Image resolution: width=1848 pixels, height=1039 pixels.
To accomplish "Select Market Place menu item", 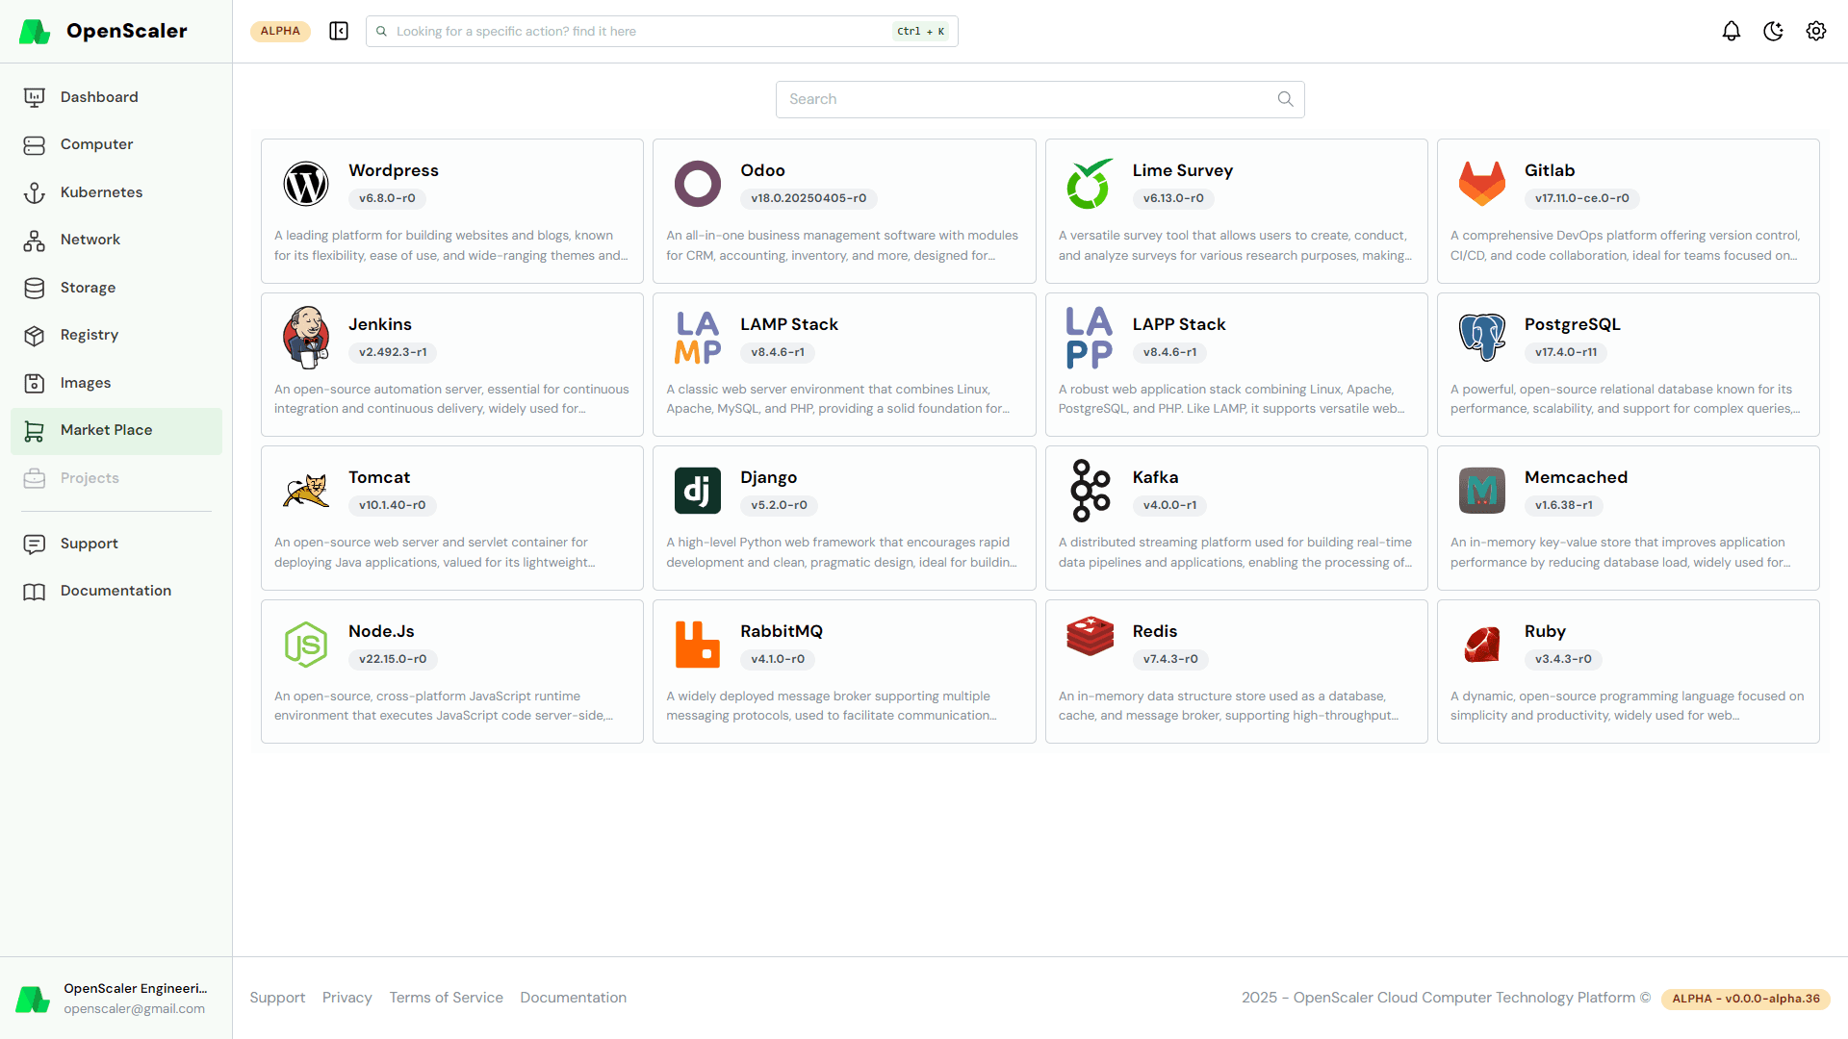I will coord(116,430).
